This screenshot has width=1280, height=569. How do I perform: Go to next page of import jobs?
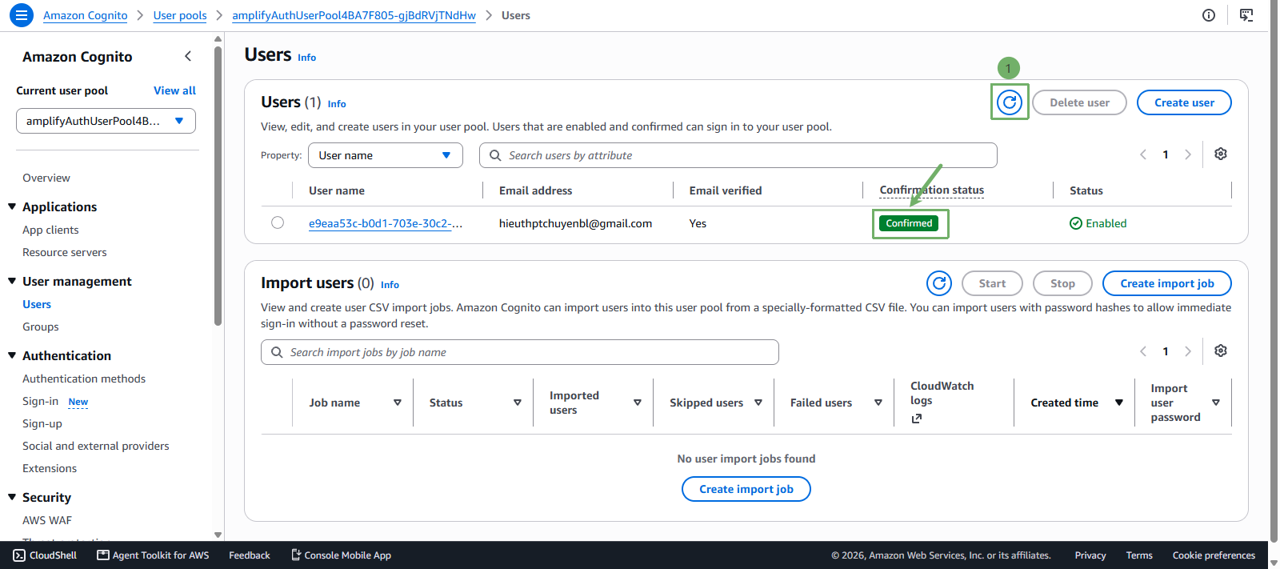pos(1188,351)
